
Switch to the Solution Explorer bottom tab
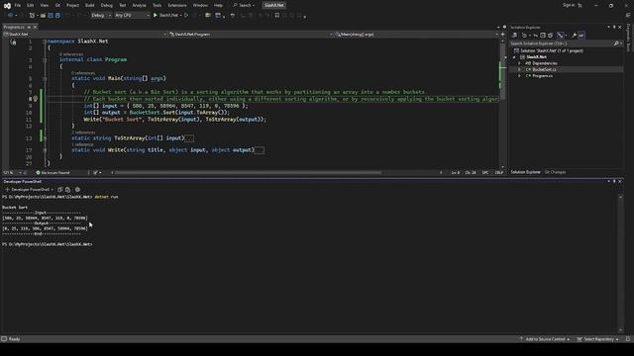(525, 172)
